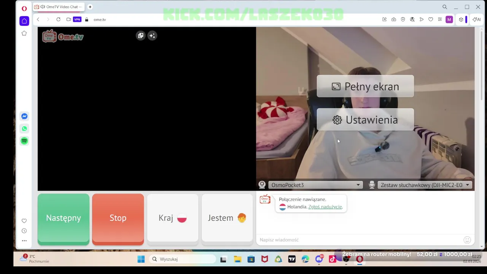Open Spotify in Opera sidebar

coord(24,141)
